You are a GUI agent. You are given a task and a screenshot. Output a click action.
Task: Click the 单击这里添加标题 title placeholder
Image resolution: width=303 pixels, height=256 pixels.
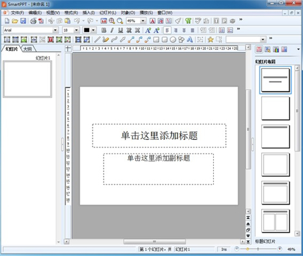tap(159, 136)
